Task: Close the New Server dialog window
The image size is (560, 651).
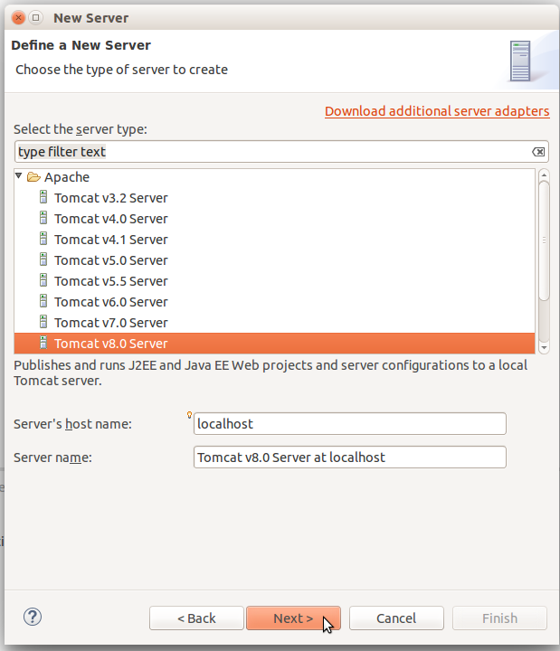Action: (x=18, y=18)
